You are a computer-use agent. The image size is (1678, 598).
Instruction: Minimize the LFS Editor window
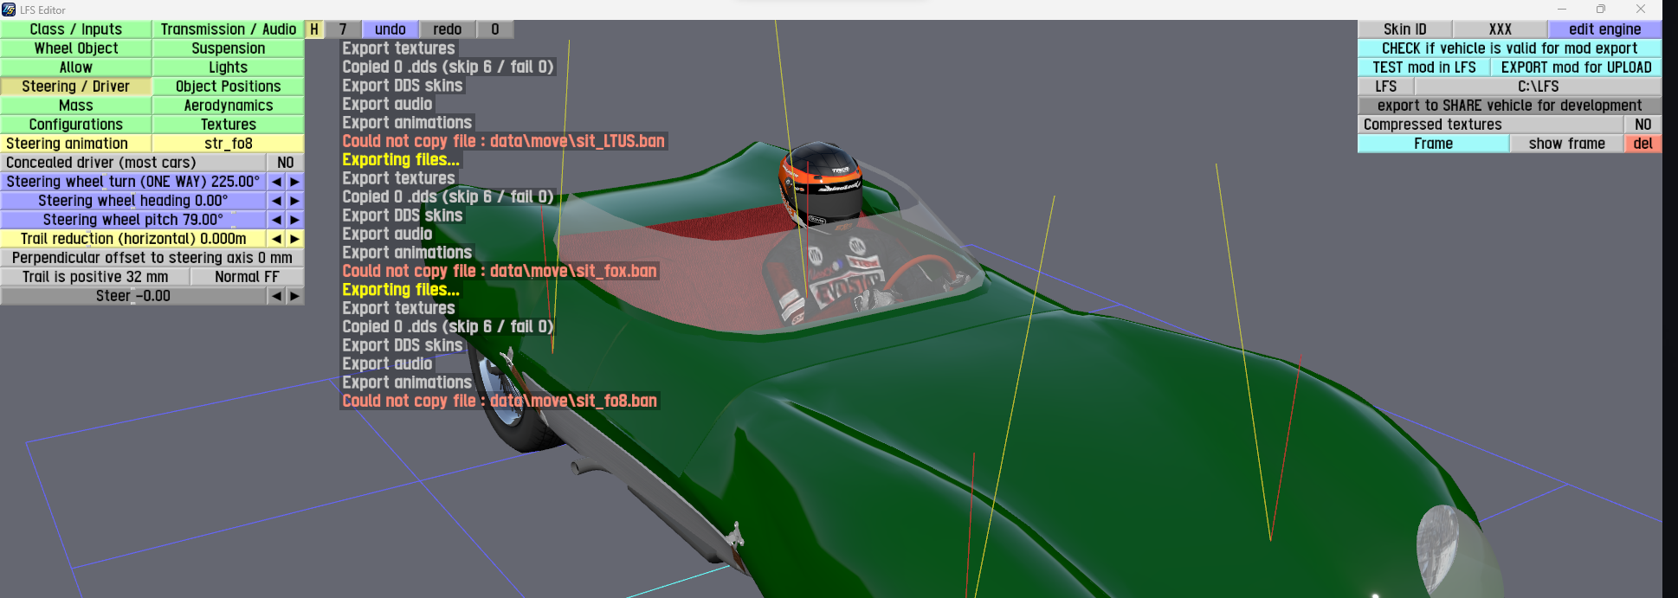pyautogui.click(x=1561, y=10)
